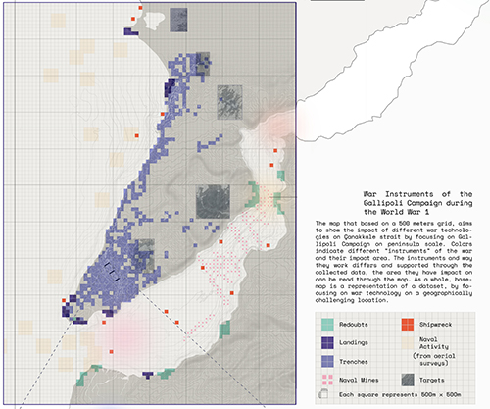This screenshot has height=409, width=490.
Task: Click the grid square scale icon in legend
Action: pyautogui.click(x=323, y=394)
